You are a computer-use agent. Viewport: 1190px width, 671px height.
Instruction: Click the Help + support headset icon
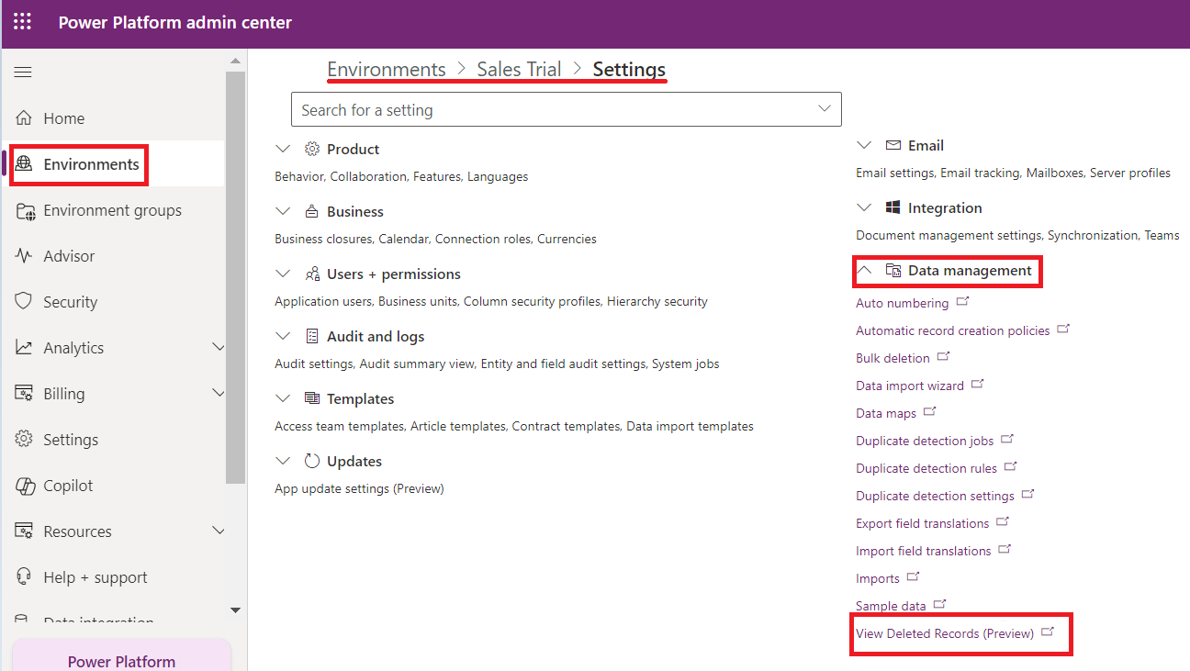(24, 576)
